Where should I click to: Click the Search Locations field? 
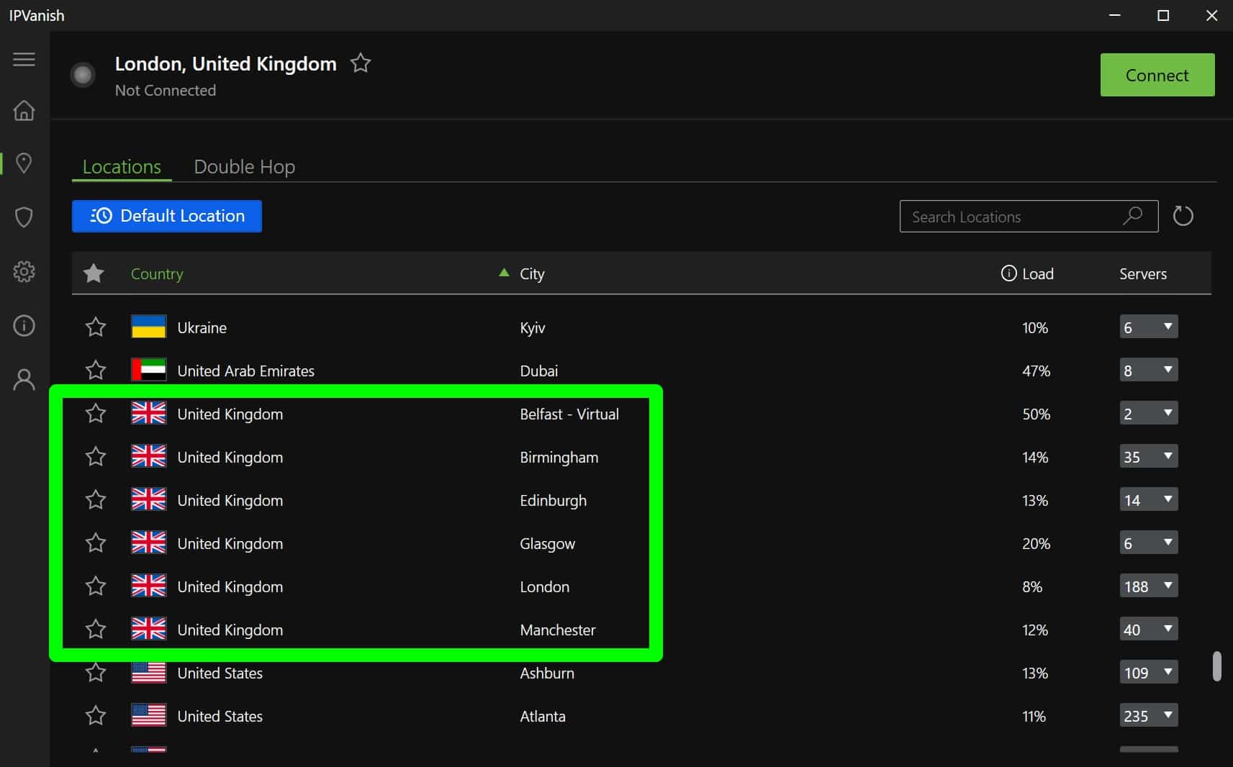pos(1029,216)
